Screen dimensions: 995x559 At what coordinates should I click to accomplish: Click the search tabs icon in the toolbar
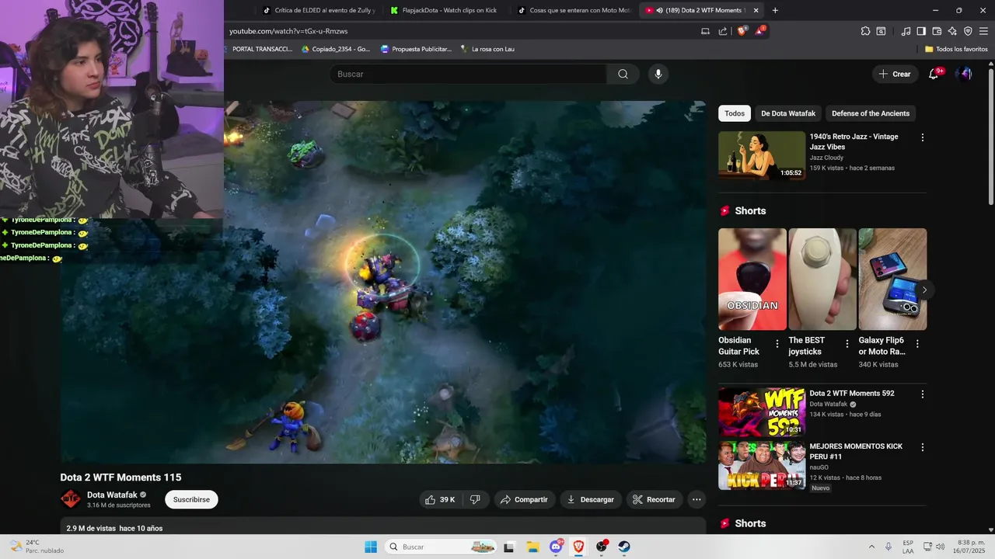(x=881, y=31)
